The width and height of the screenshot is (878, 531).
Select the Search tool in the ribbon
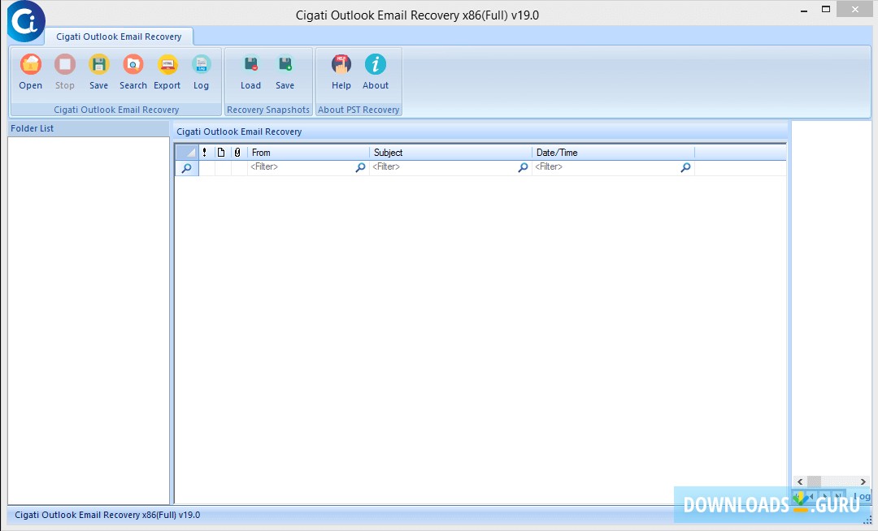click(x=133, y=71)
